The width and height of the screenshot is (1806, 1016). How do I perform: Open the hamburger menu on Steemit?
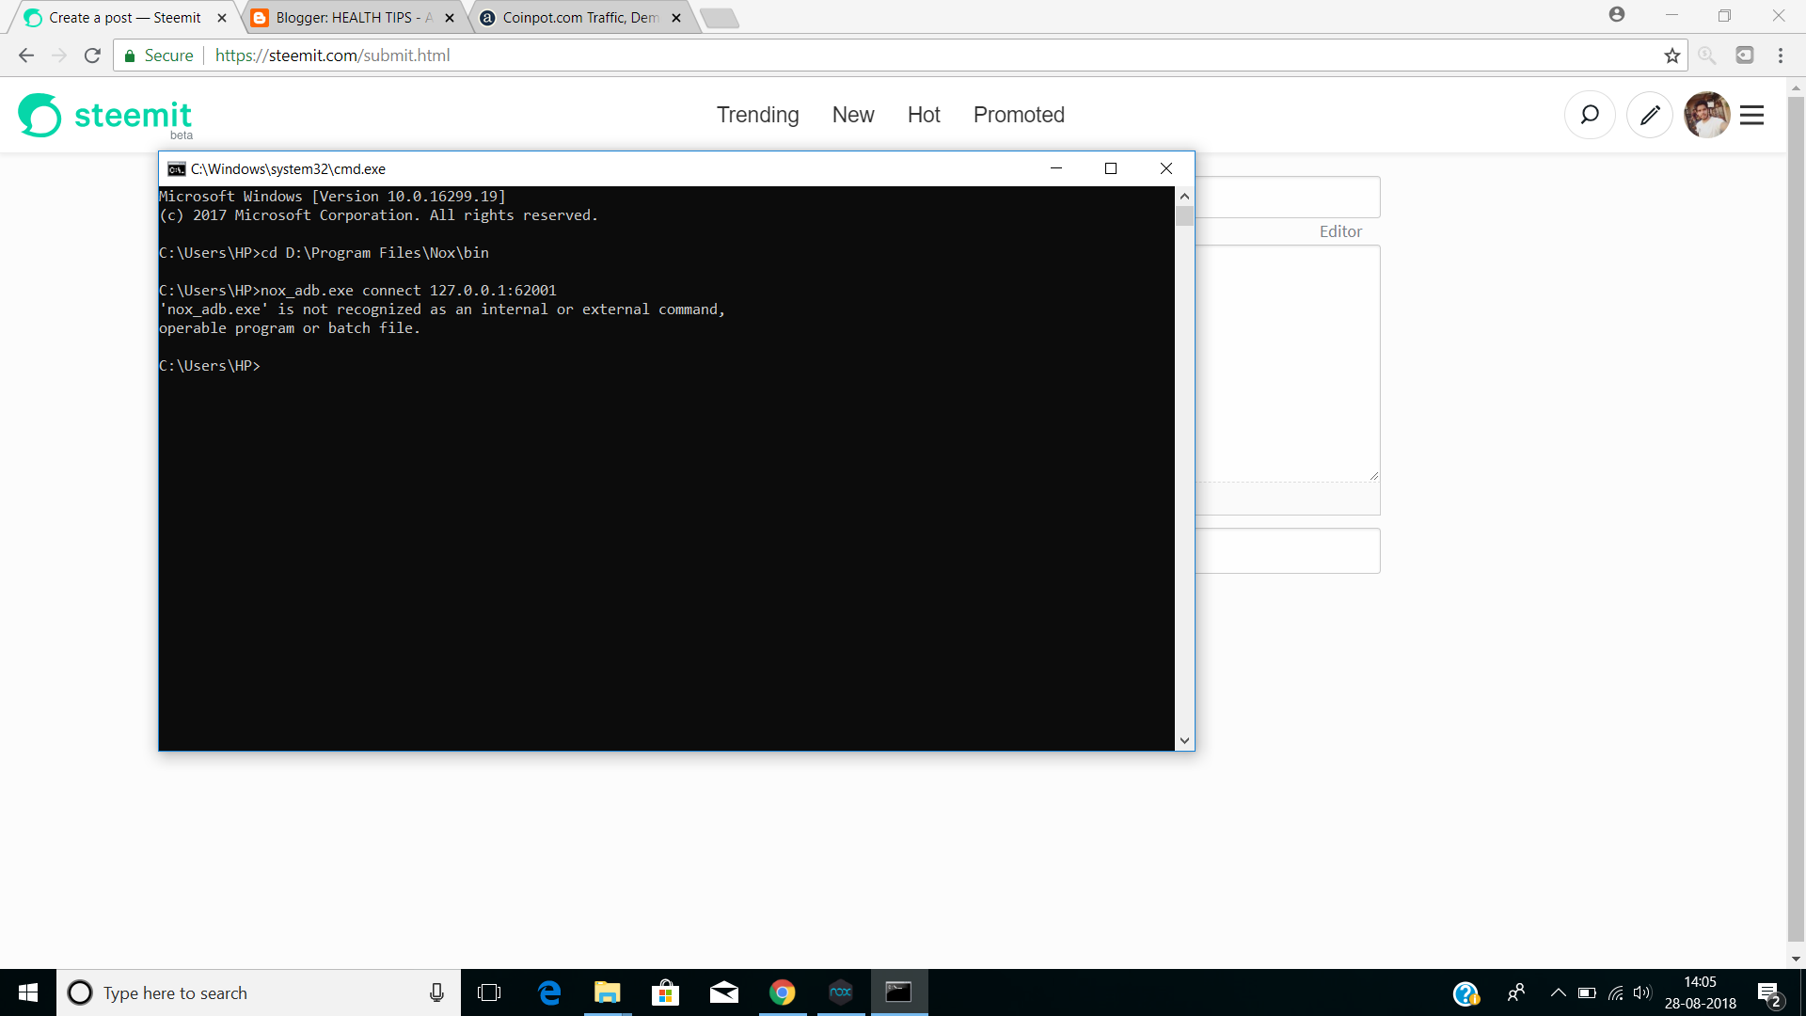pos(1751,115)
